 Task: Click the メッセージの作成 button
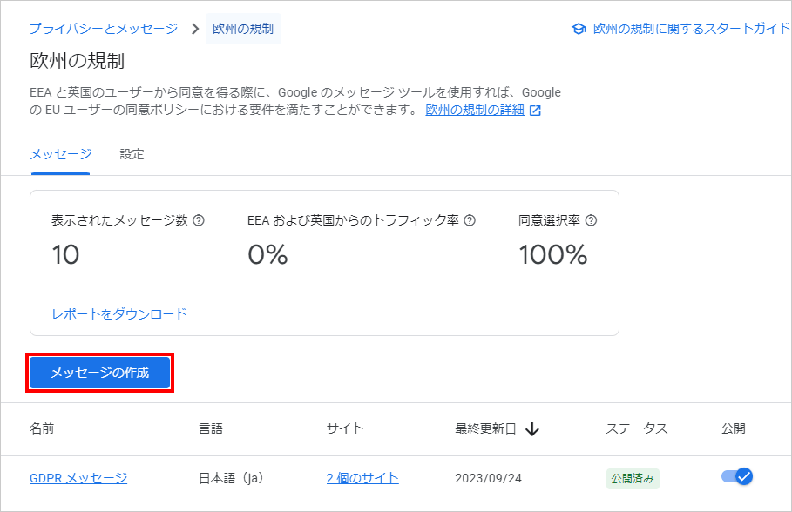tap(100, 373)
